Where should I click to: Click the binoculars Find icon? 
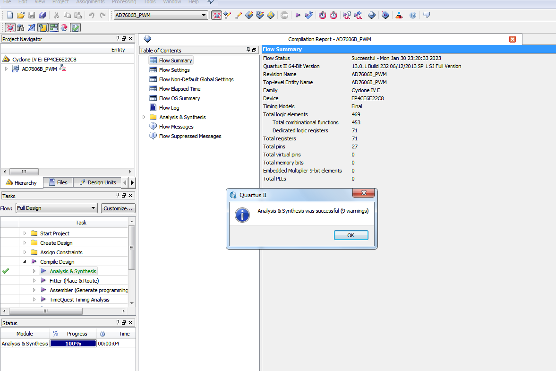click(20, 27)
